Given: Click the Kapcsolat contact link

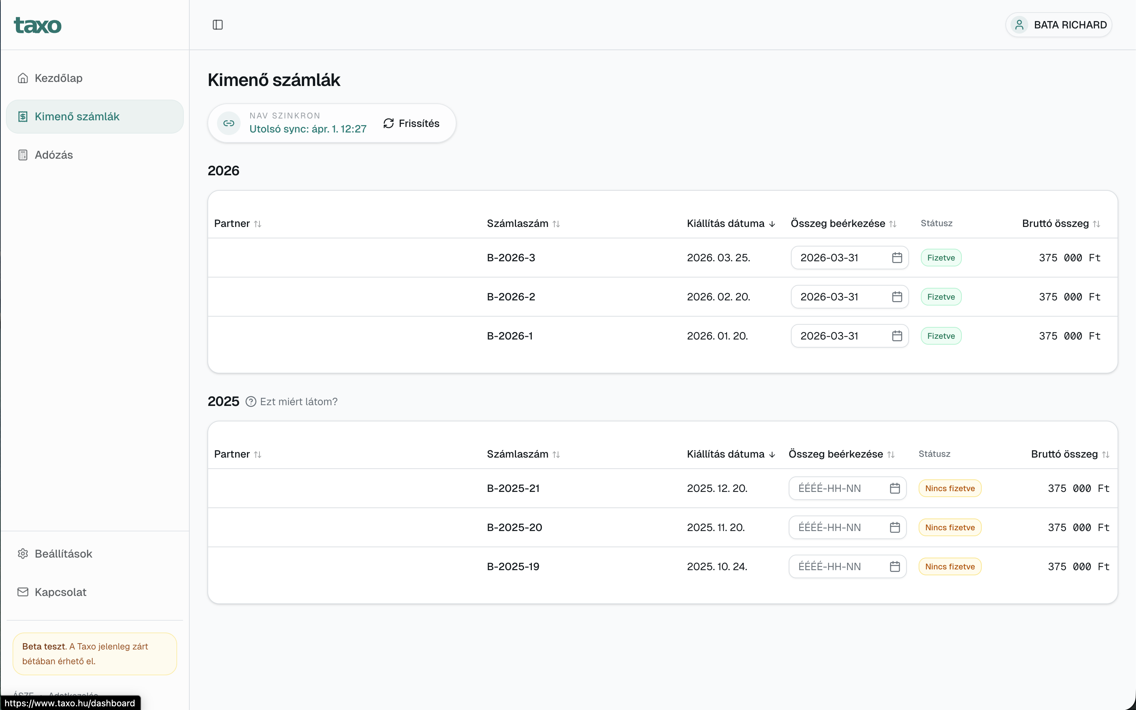Looking at the screenshot, I should (x=60, y=592).
